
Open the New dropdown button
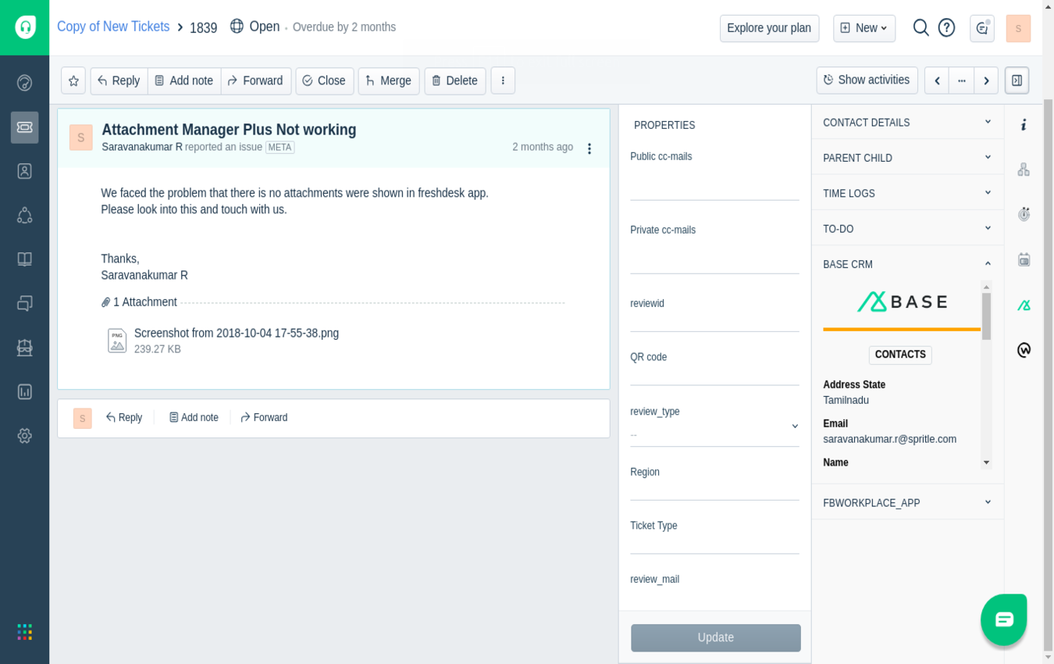click(x=864, y=28)
